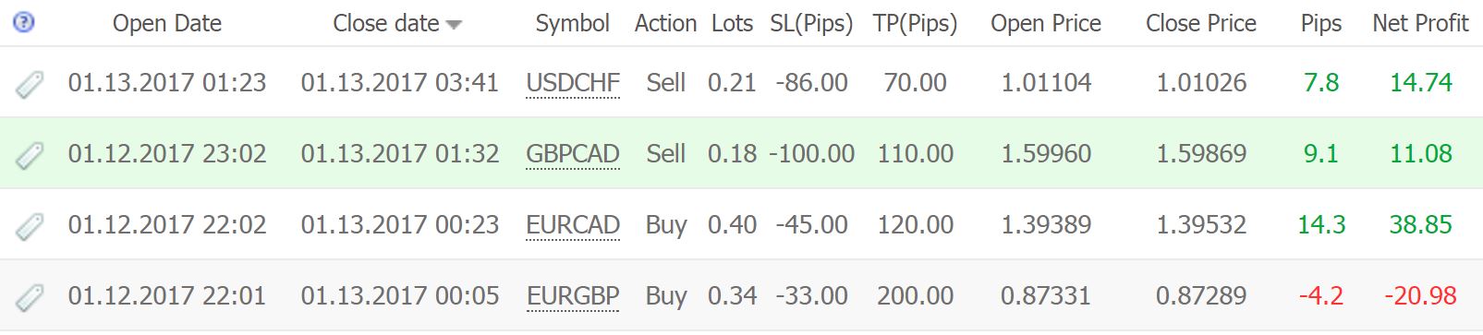This screenshot has height=335, width=1483.
Task: Sort by the Symbol column header
Action: [573, 24]
